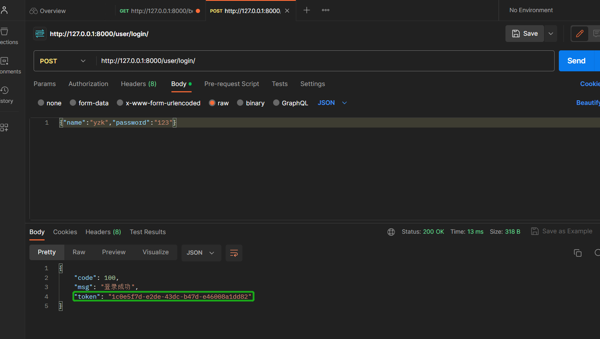The image size is (600, 339).
Task: Click the search response icon
Action: pyautogui.click(x=597, y=253)
